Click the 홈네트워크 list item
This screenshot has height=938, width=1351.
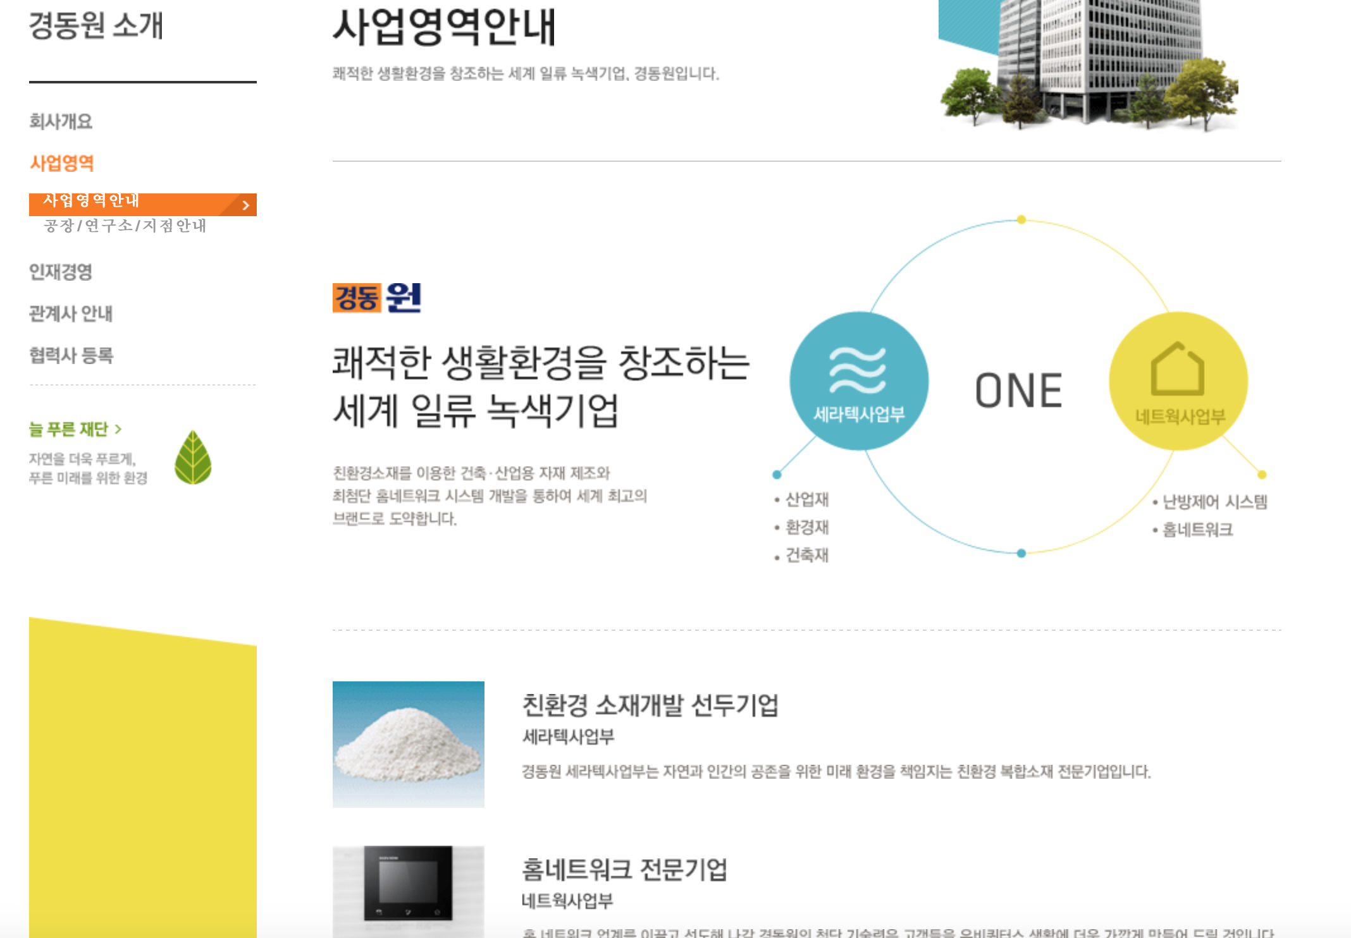point(1193,530)
